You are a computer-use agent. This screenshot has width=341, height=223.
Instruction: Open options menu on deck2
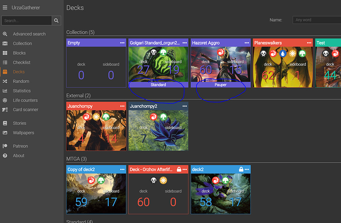pyautogui.click(x=247, y=169)
